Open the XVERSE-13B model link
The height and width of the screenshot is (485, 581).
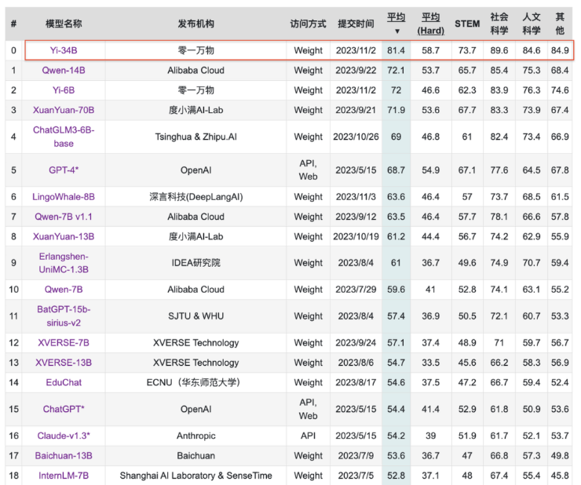64,363
